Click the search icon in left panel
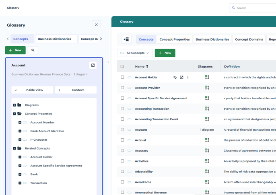Viewport: 276px width, 195px height. coord(33,50)
